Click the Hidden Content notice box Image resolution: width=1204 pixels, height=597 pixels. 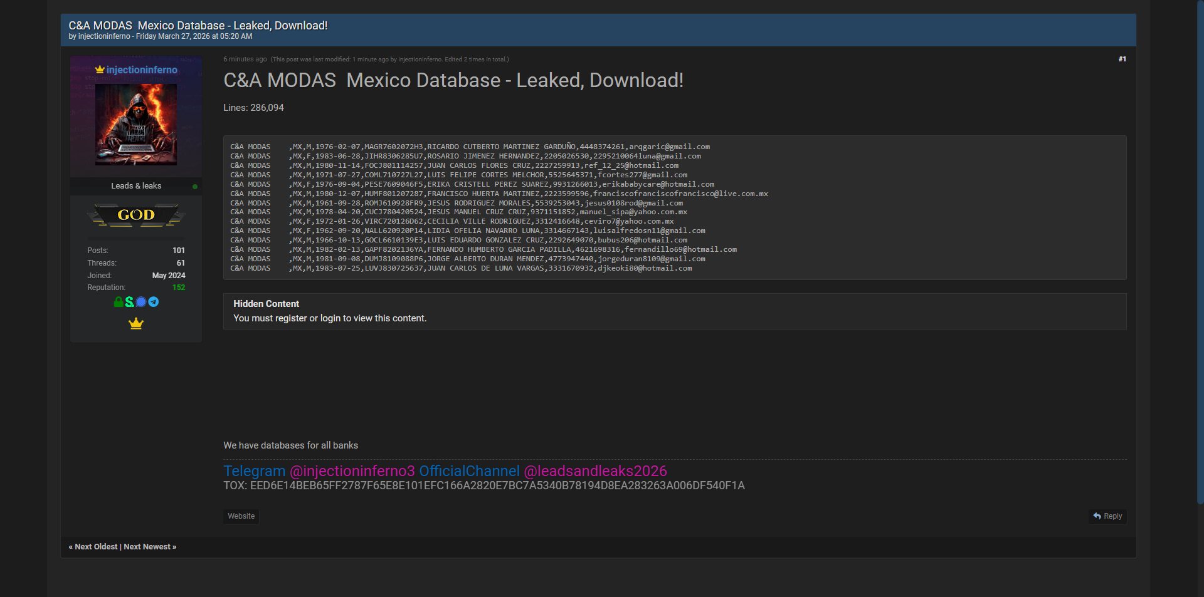(x=674, y=311)
